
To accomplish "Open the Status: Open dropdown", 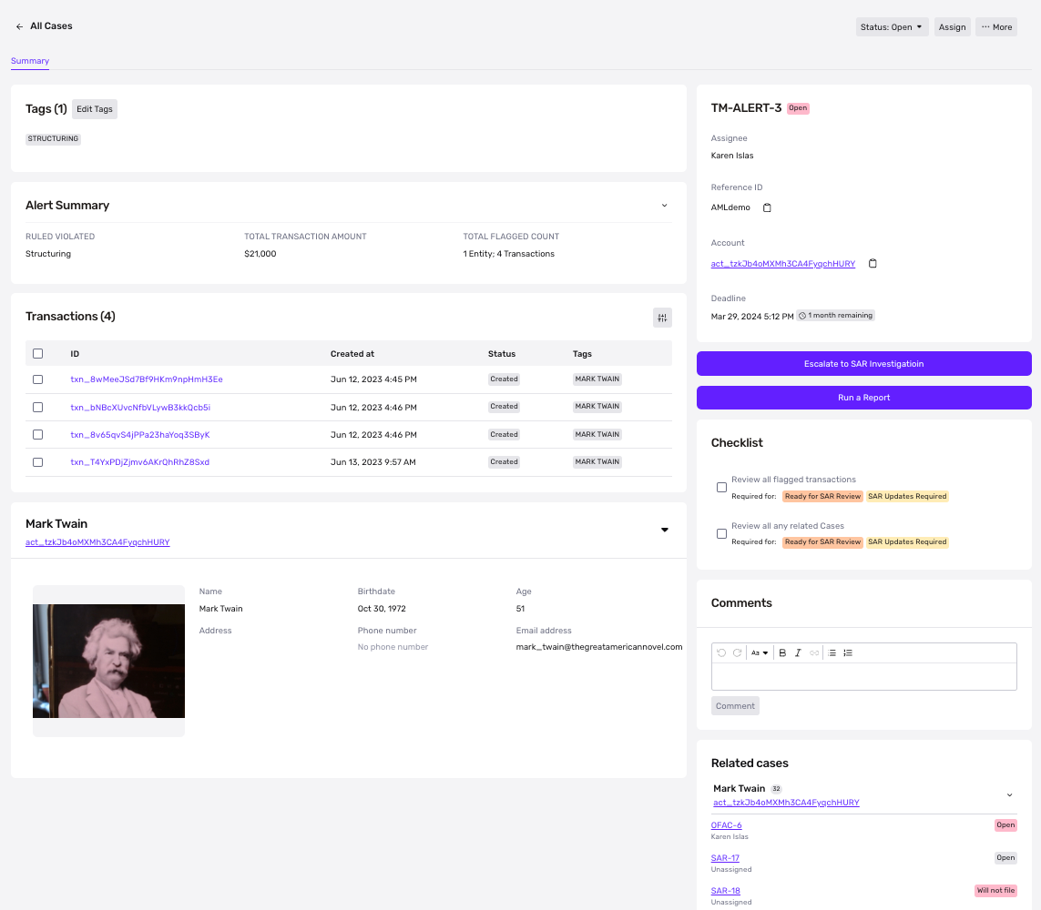I will tap(892, 27).
